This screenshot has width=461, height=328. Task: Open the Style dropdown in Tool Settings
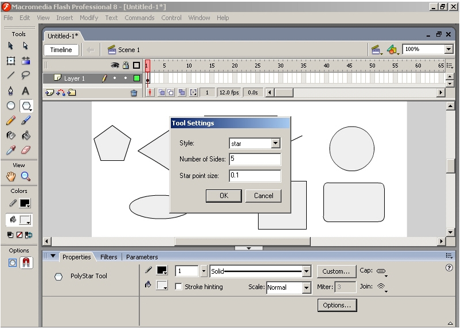(x=276, y=144)
